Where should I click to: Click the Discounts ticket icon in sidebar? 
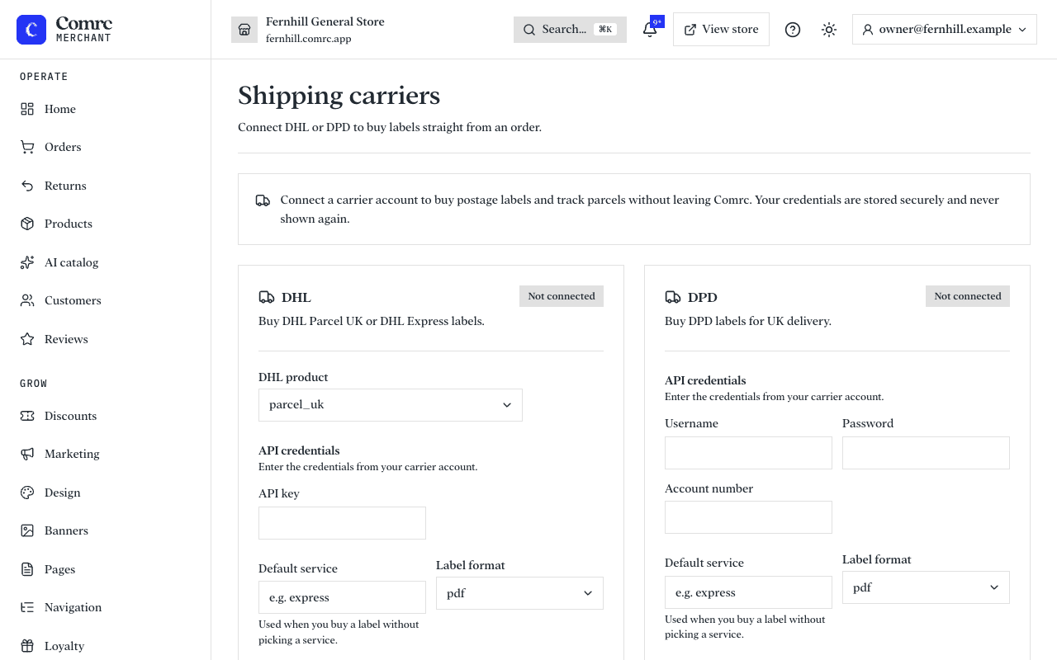click(x=27, y=416)
